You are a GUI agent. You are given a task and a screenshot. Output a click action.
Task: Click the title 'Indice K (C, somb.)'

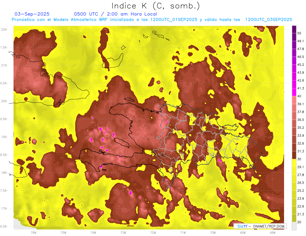tap(156, 6)
